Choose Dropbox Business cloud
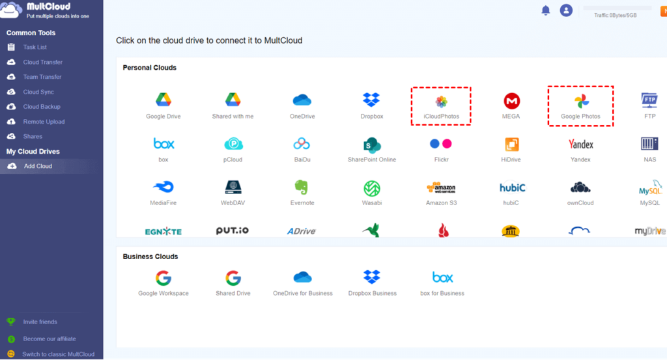667x362 pixels. (372, 277)
